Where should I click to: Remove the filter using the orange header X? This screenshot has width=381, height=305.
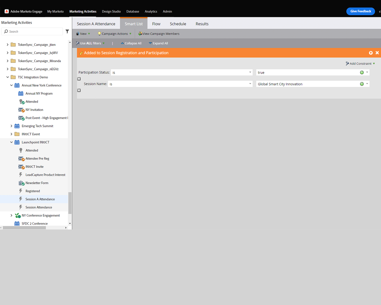(377, 53)
